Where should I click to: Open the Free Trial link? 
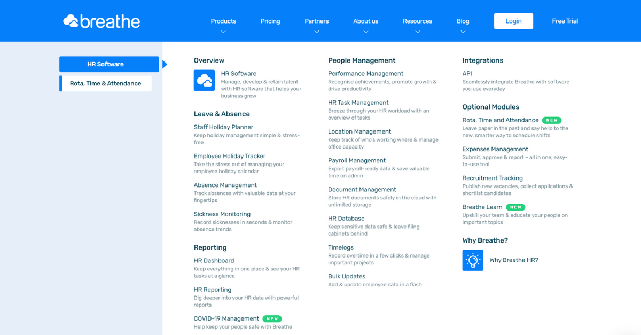tap(565, 21)
